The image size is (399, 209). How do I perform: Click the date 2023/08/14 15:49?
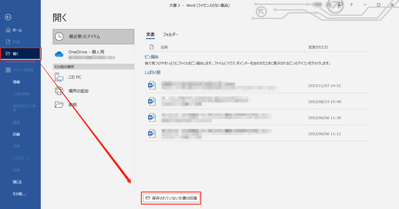click(324, 102)
